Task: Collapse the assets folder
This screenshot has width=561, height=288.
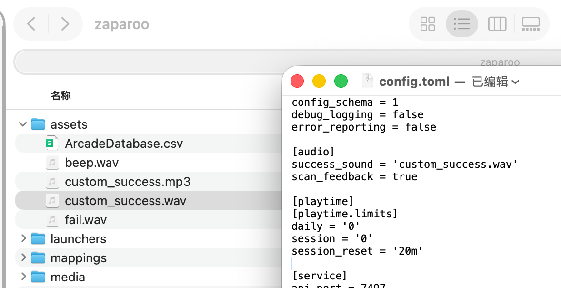Action: point(22,124)
